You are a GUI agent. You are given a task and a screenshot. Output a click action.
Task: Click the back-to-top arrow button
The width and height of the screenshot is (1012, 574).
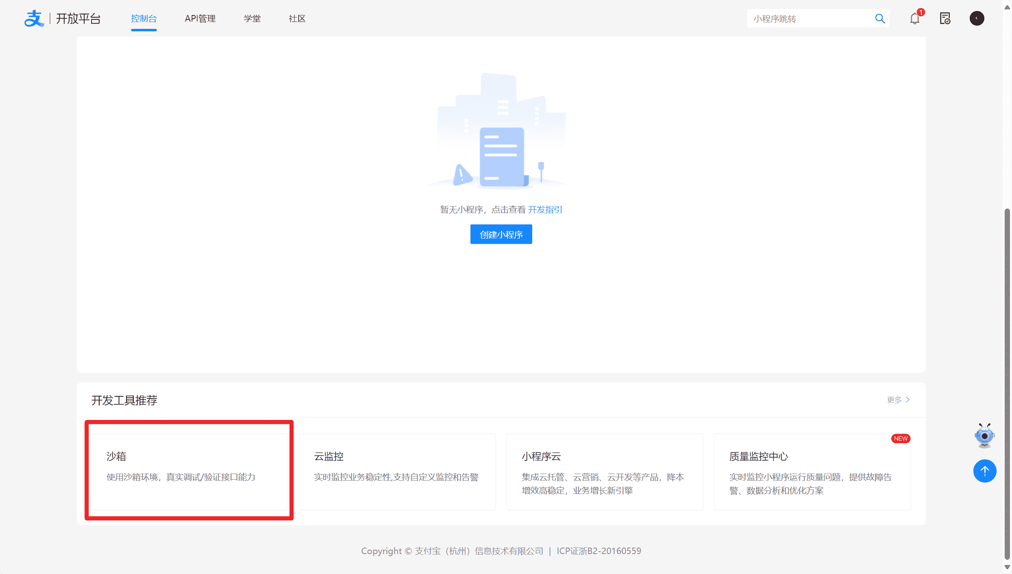[984, 471]
